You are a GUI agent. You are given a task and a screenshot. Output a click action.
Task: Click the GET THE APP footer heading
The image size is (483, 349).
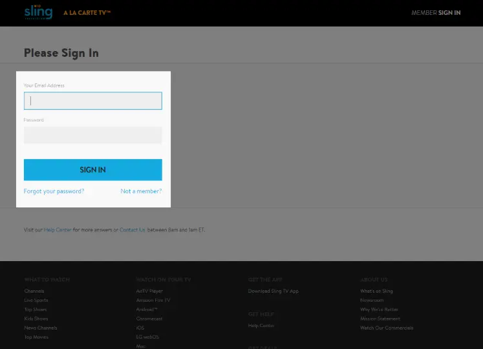click(265, 280)
